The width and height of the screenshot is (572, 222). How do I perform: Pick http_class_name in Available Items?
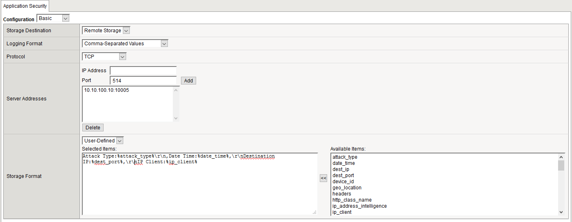(352, 200)
